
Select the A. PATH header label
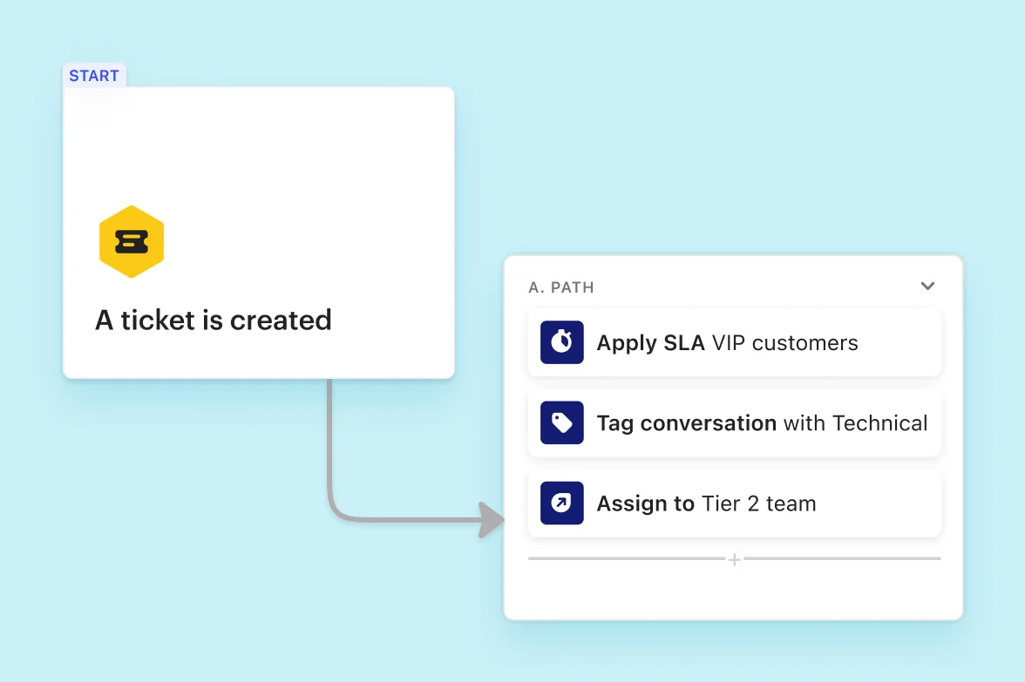pos(561,287)
